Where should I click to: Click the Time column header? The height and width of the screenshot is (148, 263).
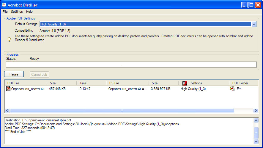coord(92,83)
